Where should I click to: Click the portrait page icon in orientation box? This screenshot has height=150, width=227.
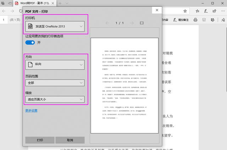point(30,65)
